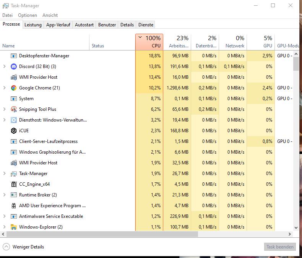Click the Task-Manager title bar icon
Screen dimensions: 302x258
[x=5, y=6]
